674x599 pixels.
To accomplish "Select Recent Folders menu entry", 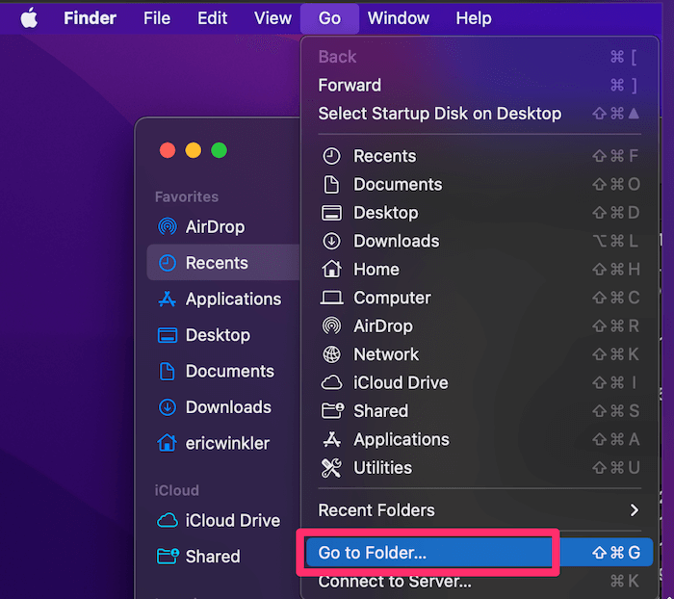I will click(480, 510).
